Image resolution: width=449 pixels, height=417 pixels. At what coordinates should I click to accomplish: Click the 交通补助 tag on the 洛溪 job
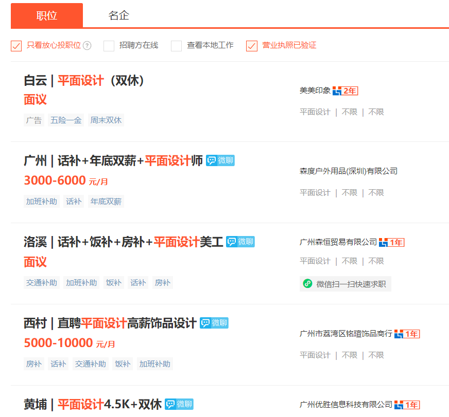pyautogui.click(x=42, y=283)
